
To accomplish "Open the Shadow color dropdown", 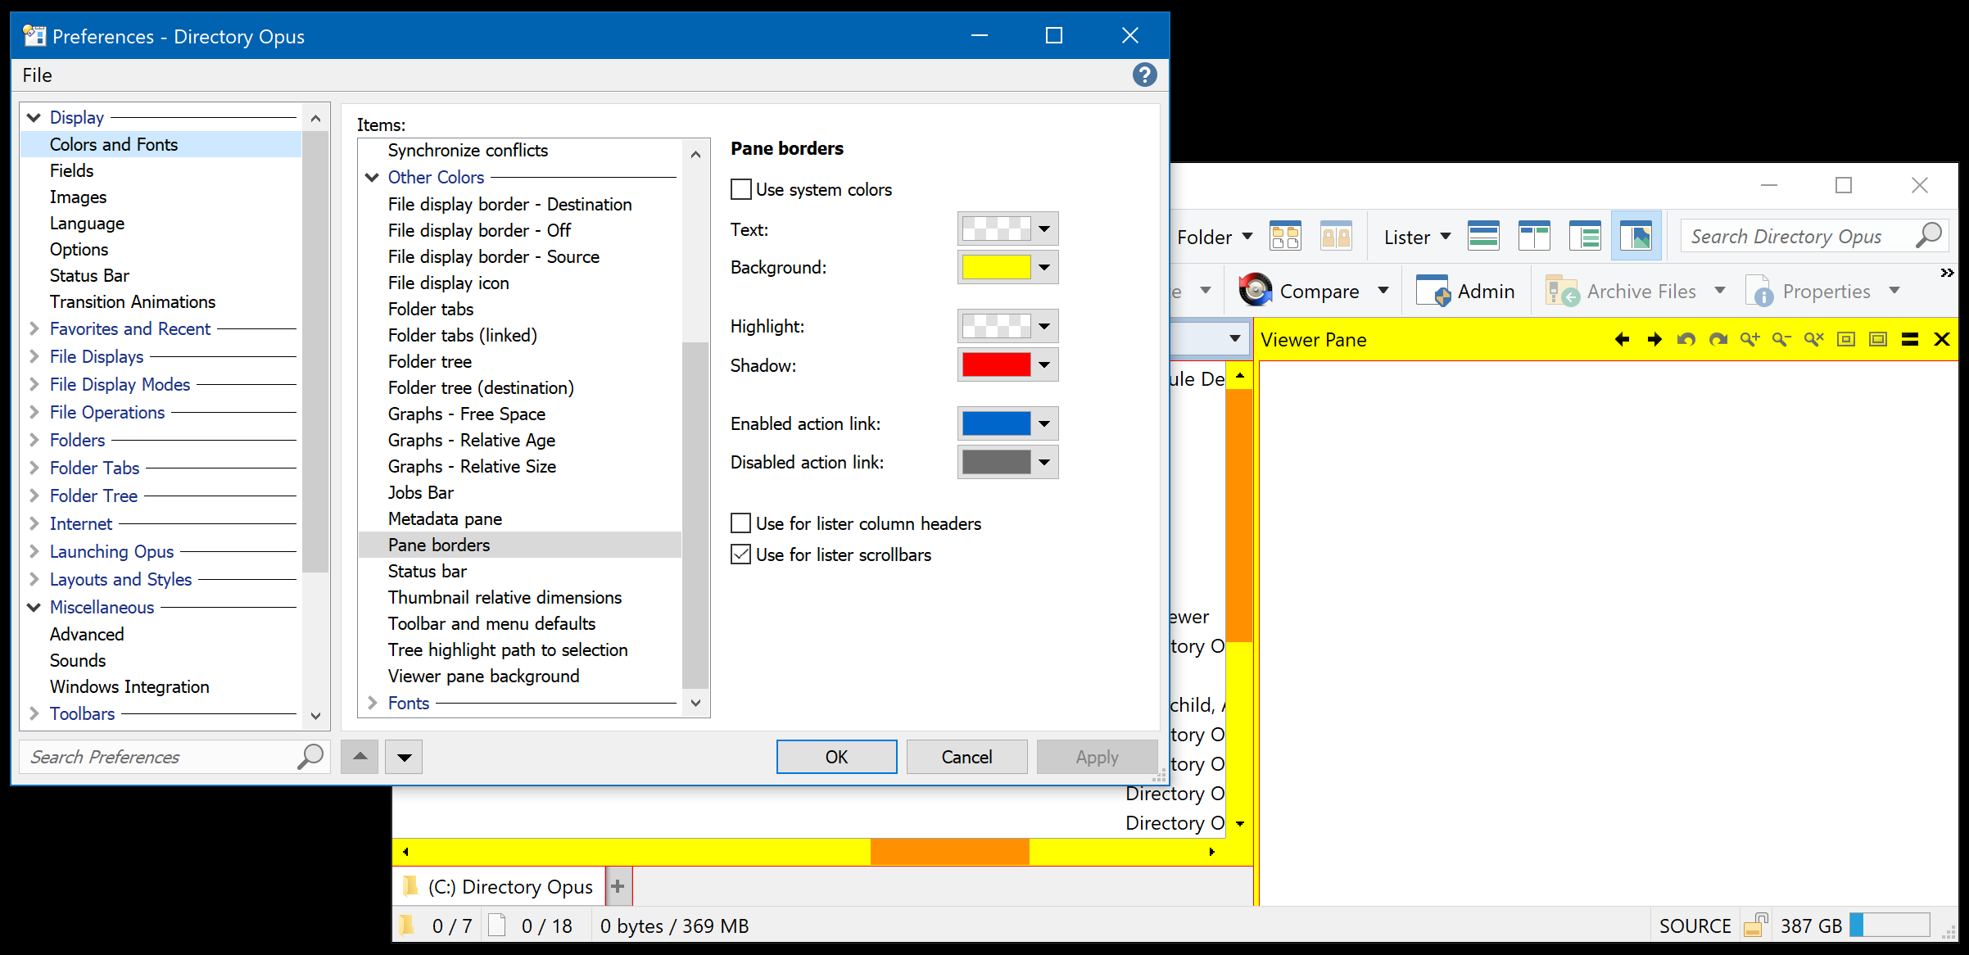I will click(1043, 364).
